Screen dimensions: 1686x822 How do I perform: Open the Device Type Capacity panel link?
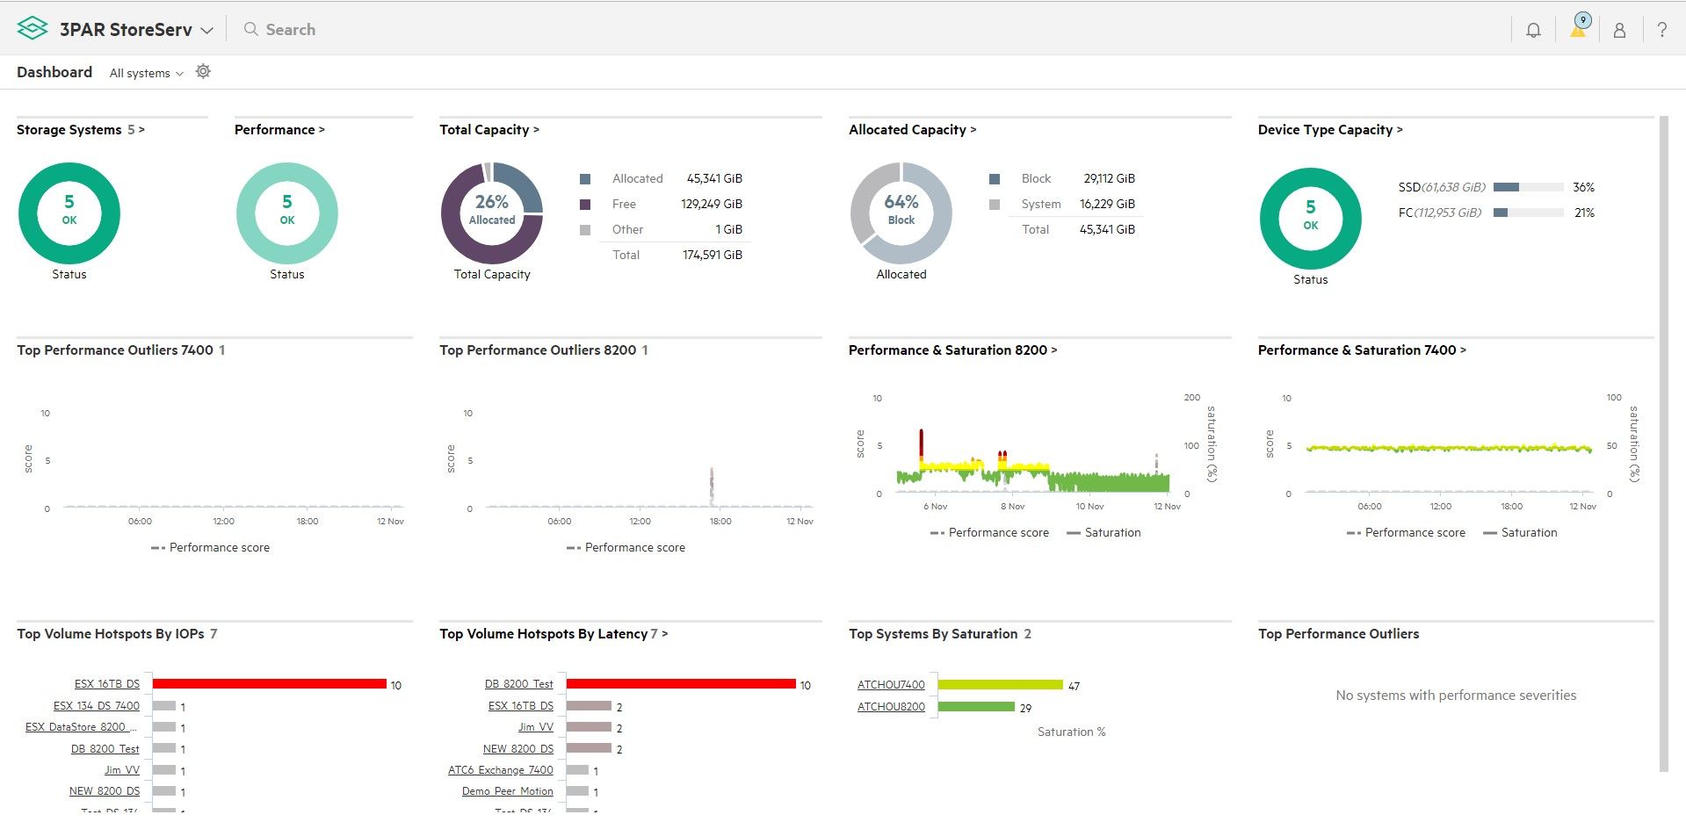(1330, 129)
